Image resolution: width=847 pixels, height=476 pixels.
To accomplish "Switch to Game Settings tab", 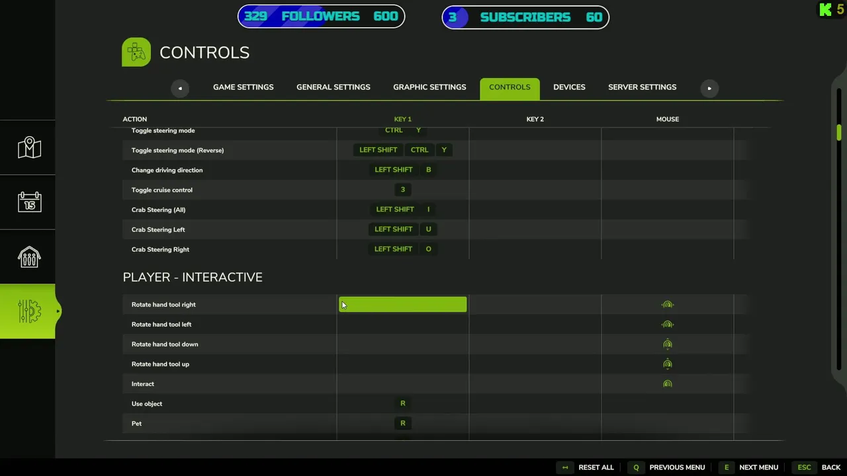I will coord(243,87).
